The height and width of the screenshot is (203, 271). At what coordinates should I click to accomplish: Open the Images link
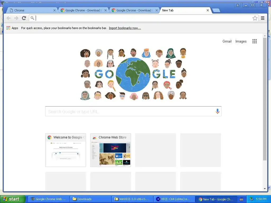tap(241, 41)
